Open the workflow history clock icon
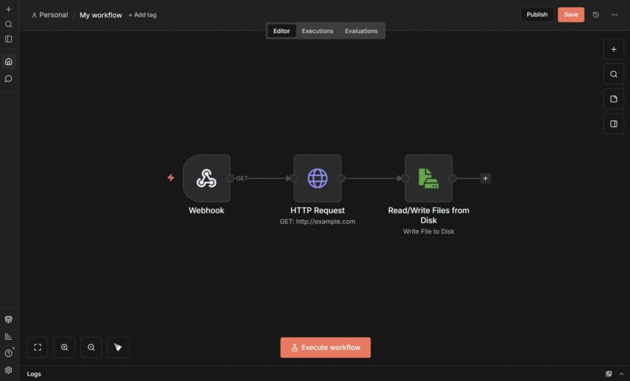This screenshot has width=630, height=381. 596,15
